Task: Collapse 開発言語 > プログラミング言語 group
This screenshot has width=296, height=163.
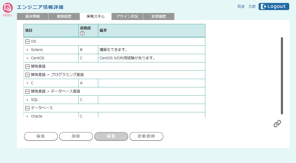Action: (27, 75)
